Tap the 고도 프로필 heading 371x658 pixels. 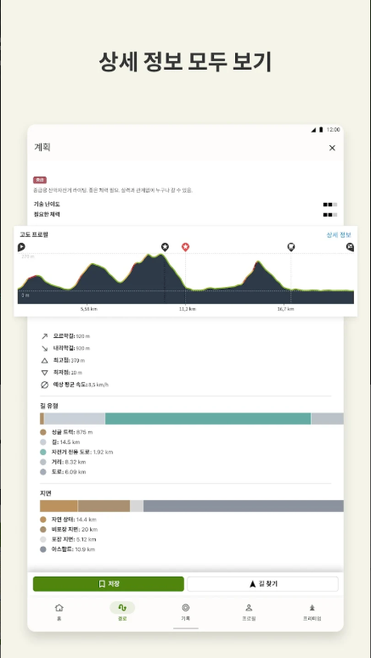(34, 234)
